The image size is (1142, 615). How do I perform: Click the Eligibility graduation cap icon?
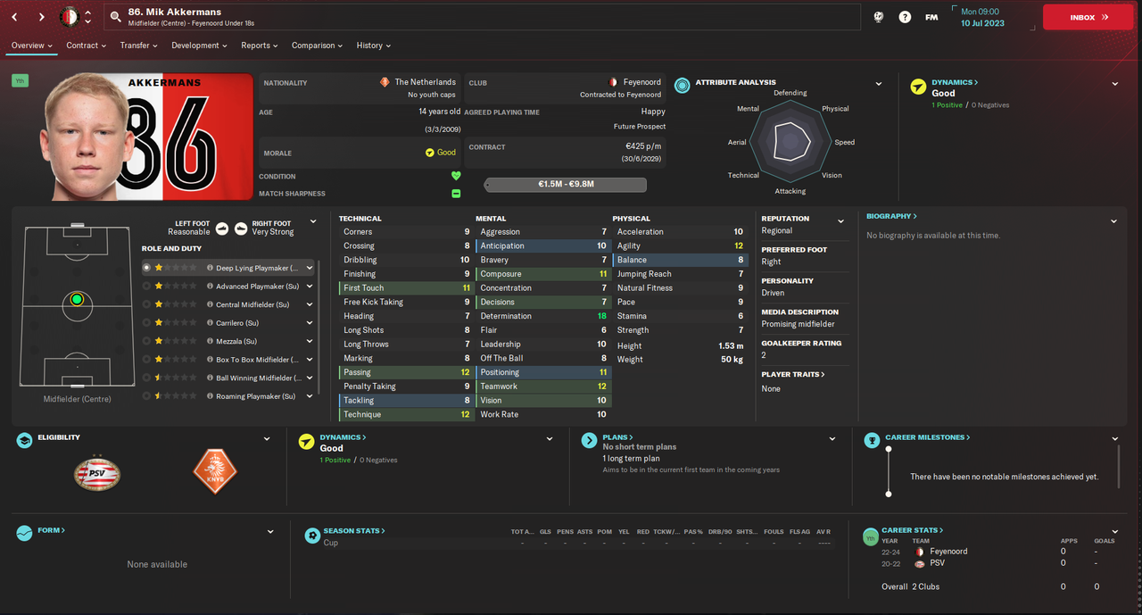tap(25, 441)
